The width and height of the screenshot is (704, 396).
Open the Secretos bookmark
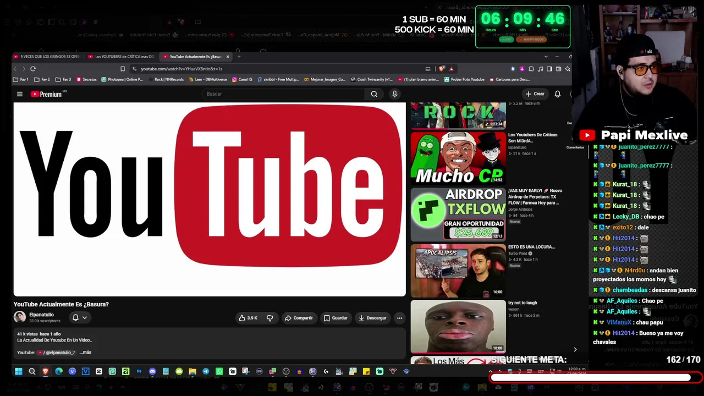click(x=86, y=80)
